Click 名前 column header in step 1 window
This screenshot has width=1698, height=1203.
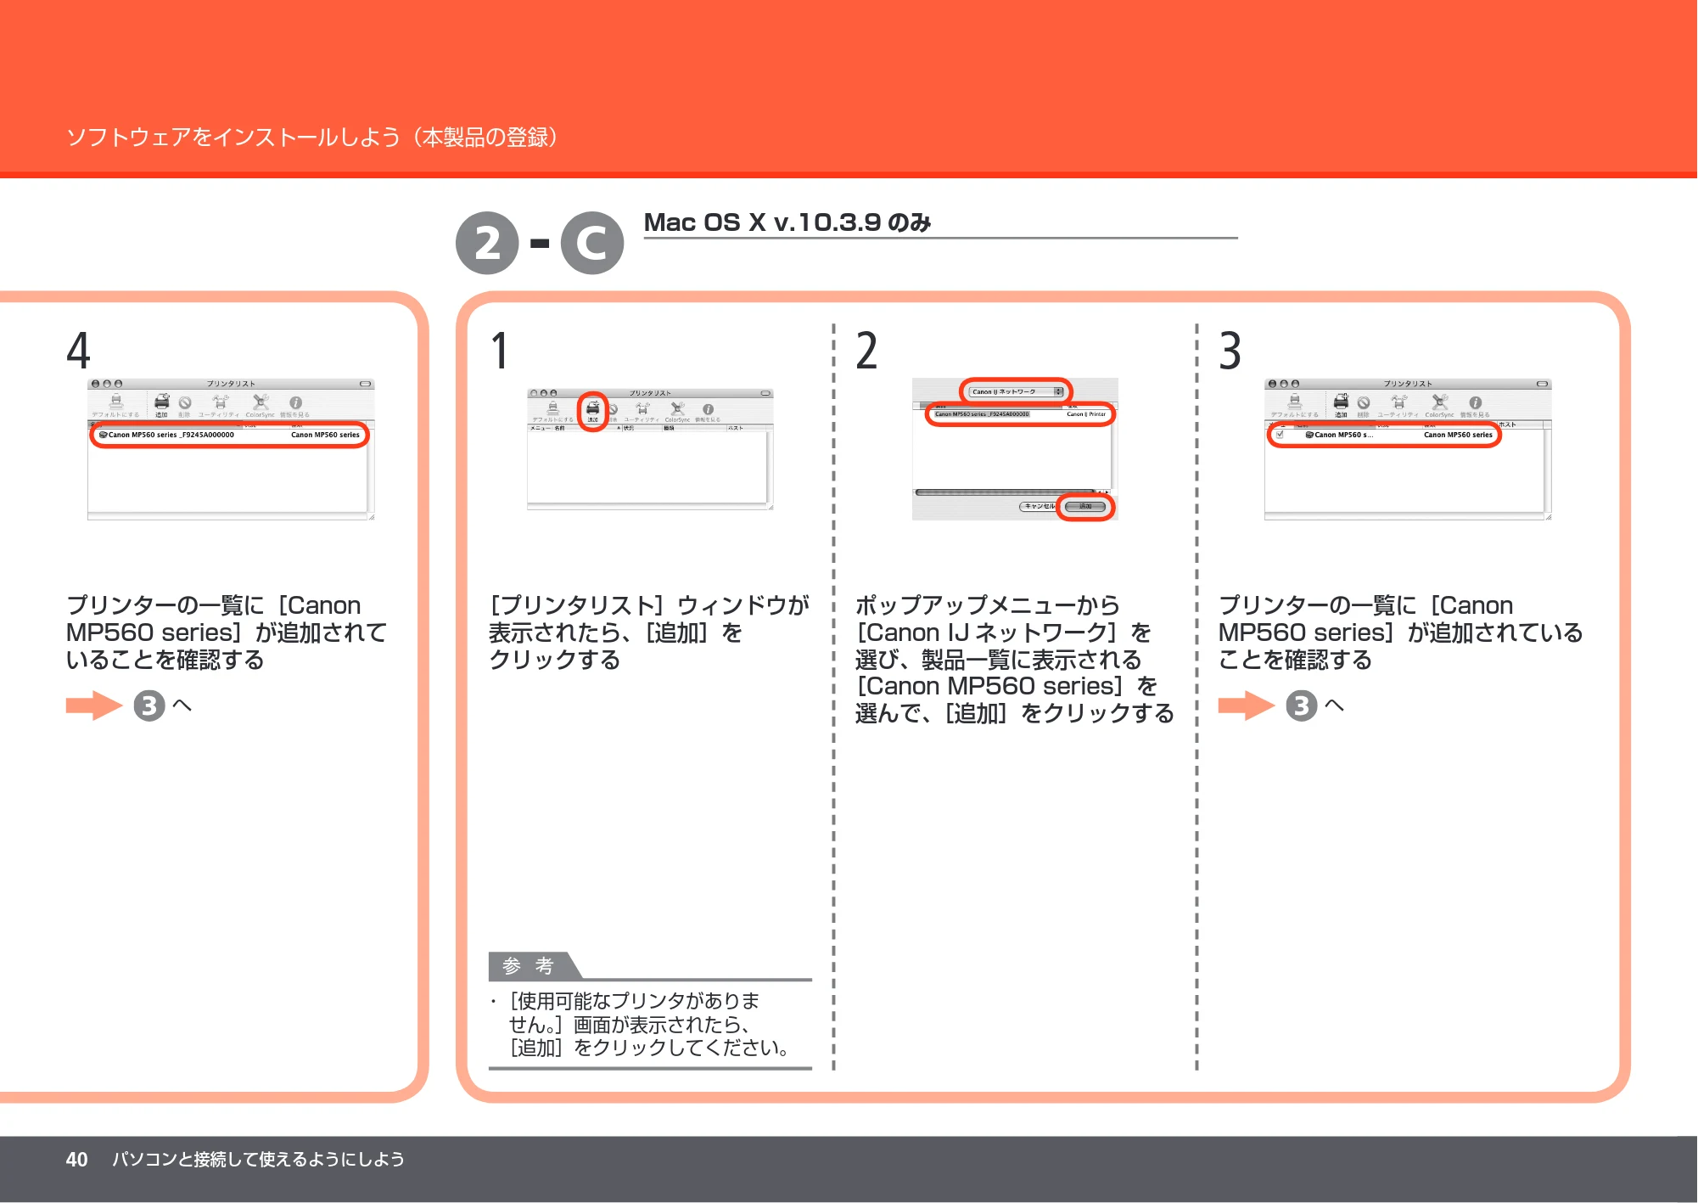pos(586,428)
